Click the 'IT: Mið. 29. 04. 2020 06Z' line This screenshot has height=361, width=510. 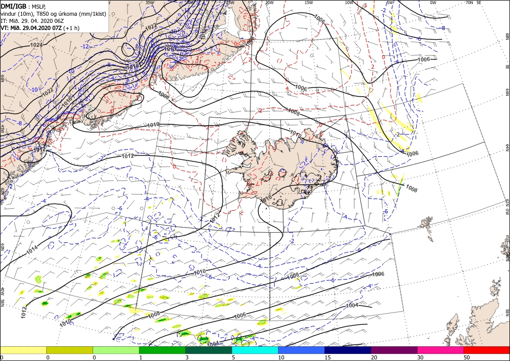coord(32,21)
